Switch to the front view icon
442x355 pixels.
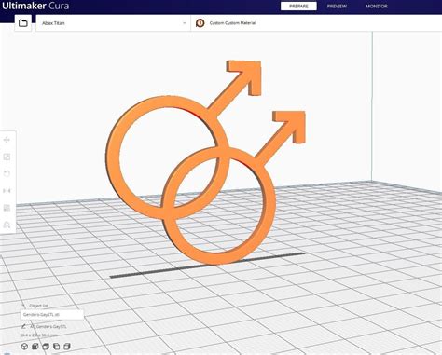click(35, 347)
